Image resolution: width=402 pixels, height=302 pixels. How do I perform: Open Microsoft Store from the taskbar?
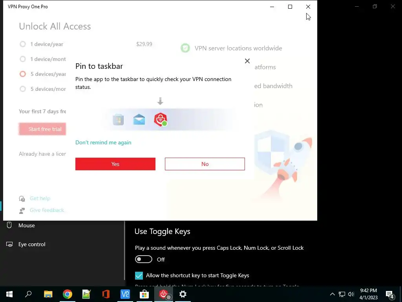coord(144,294)
